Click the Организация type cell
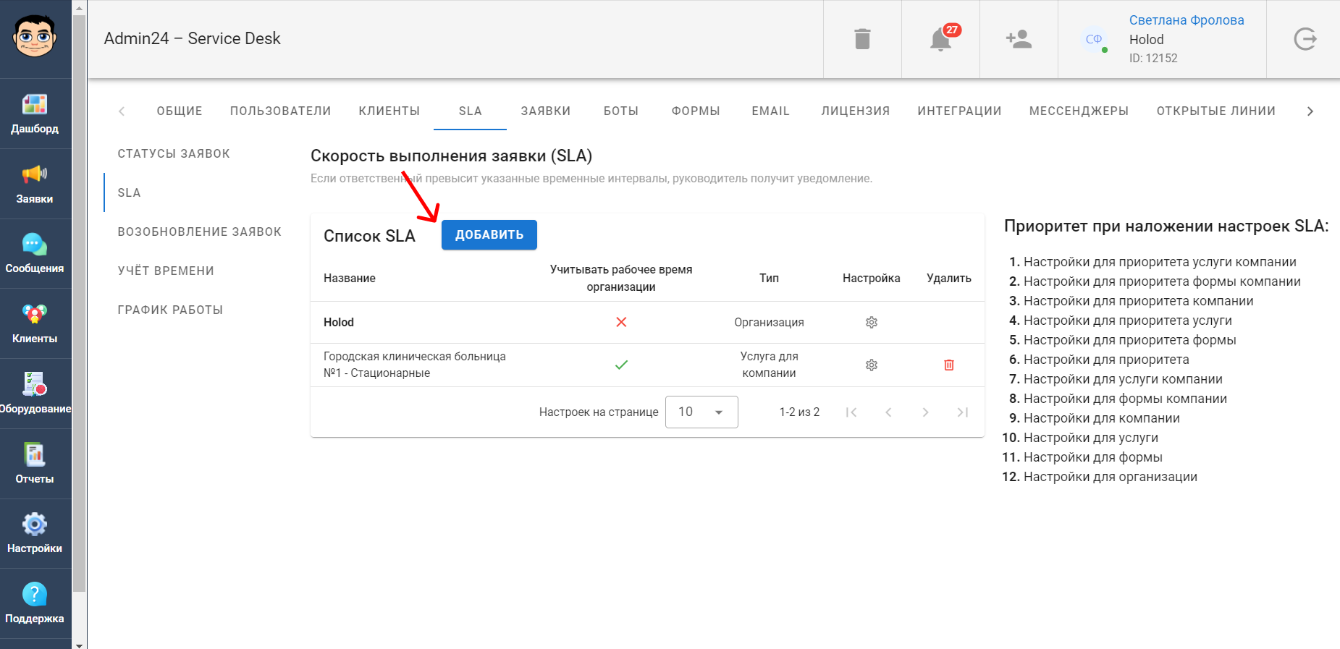Image resolution: width=1340 pixels, height=649 pixels. (x=769, y=323)
